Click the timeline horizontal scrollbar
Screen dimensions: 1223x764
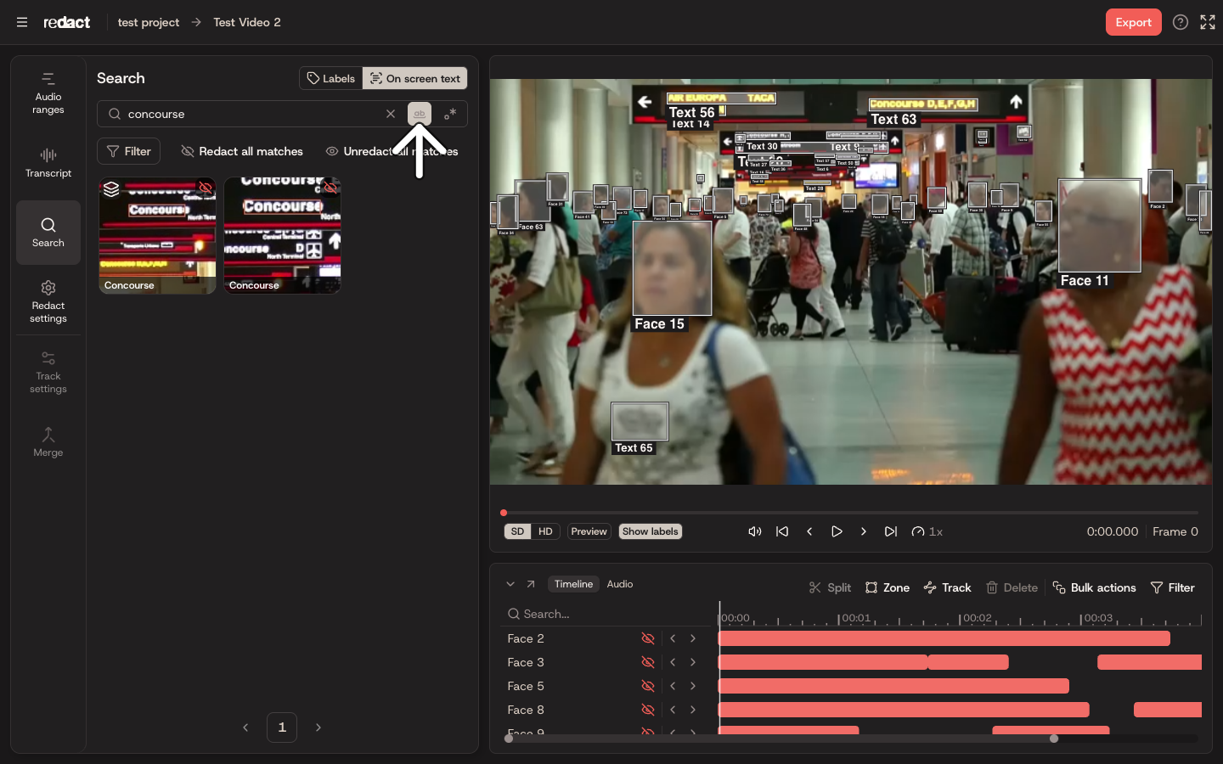781,739
